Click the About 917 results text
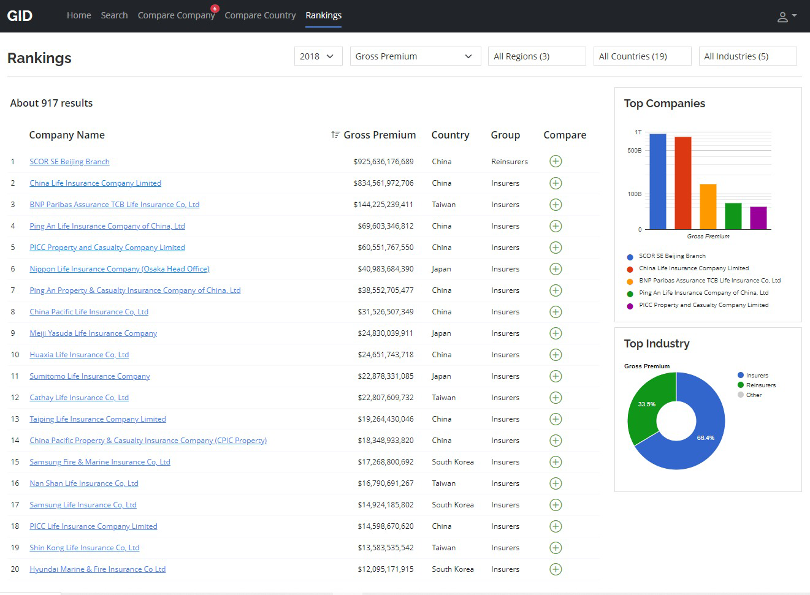Screen dimensions: 810x595 click(52, 103)
